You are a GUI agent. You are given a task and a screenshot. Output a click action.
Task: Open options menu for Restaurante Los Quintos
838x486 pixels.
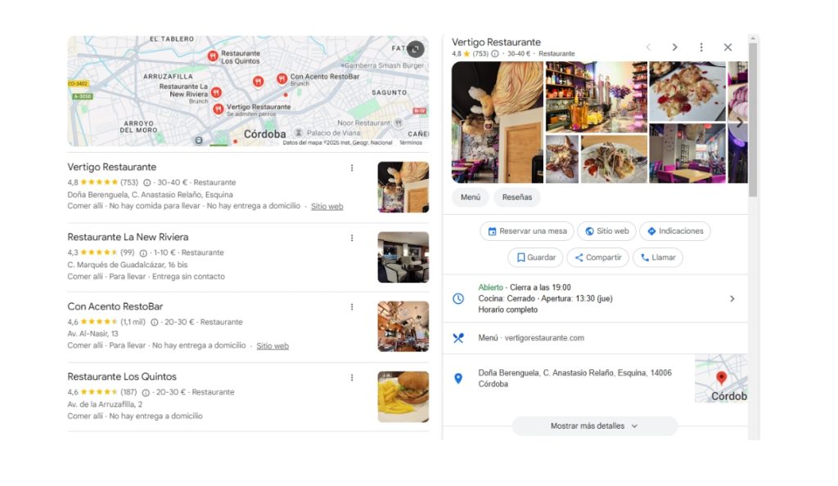[352, 377]
